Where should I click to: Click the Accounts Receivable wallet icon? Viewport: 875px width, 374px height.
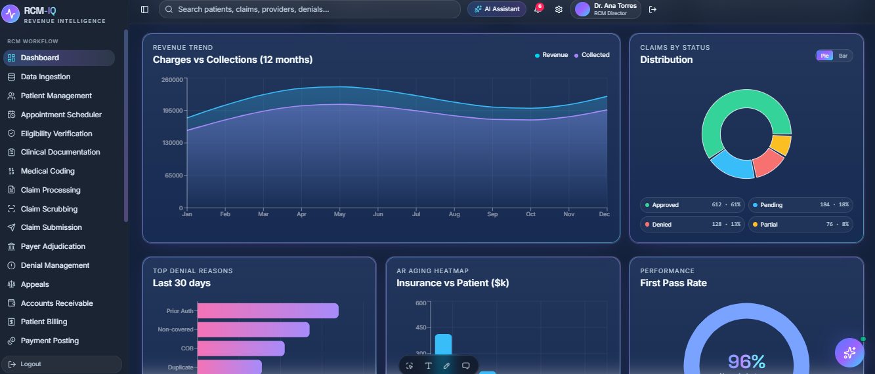(x=11, y=303)
